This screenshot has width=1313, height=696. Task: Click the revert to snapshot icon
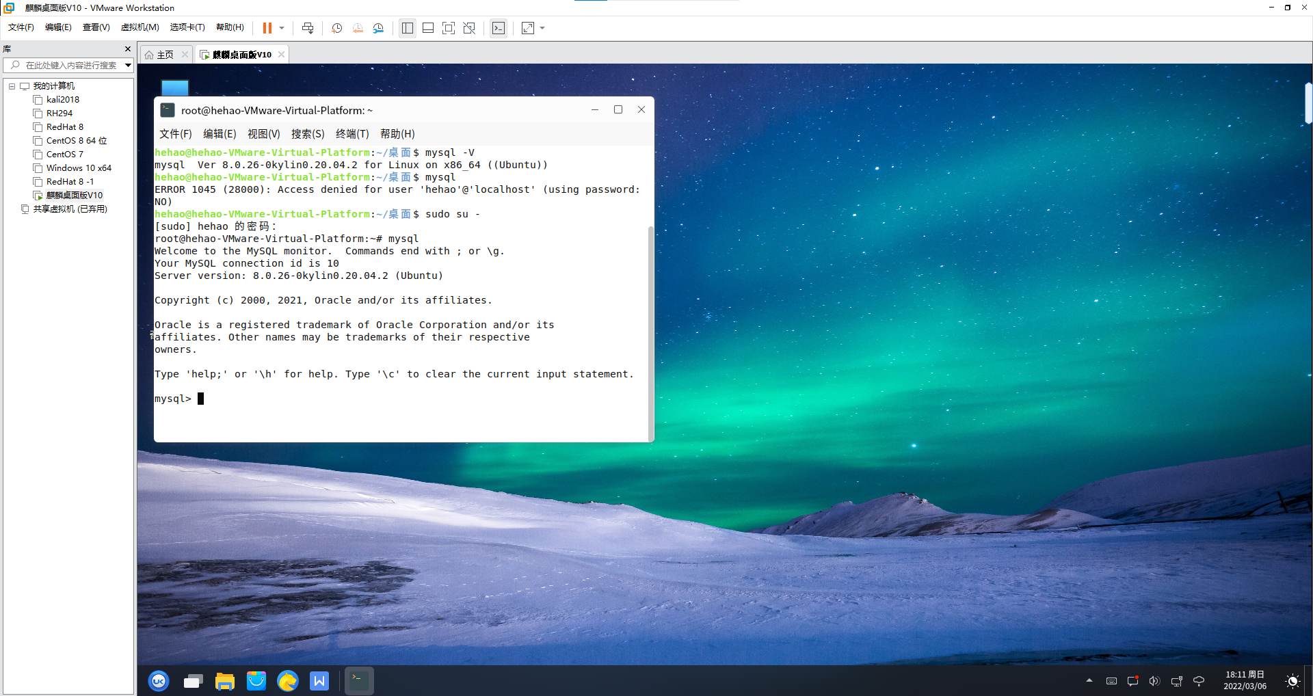click(358, 28)
